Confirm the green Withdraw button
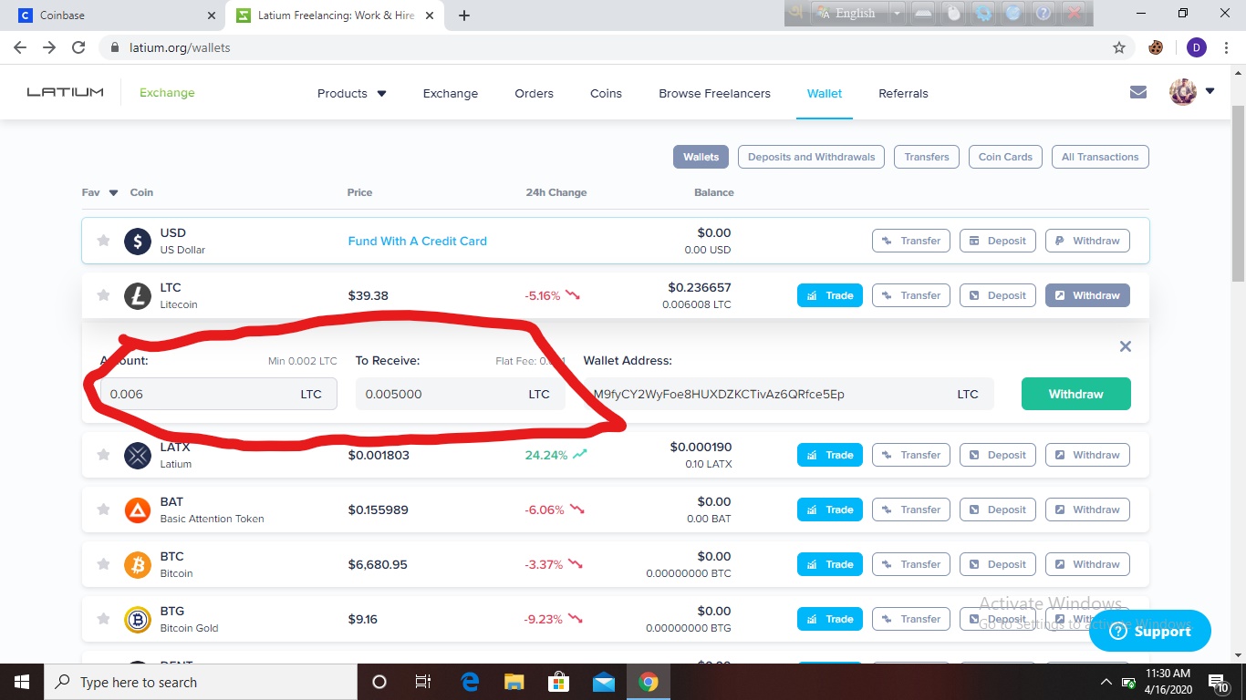 tap(1076, 394)
